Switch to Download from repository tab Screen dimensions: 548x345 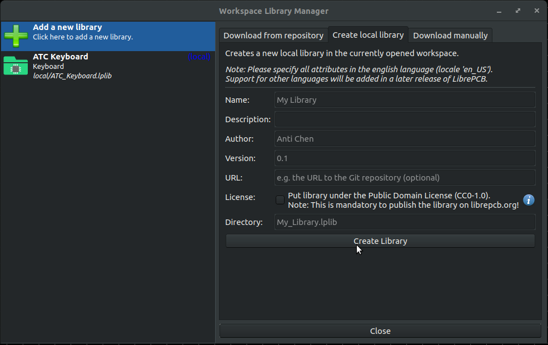[273, 36]
